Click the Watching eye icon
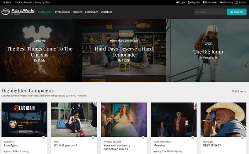The width and height of the screenshot is (249, 154). point(221,2)
